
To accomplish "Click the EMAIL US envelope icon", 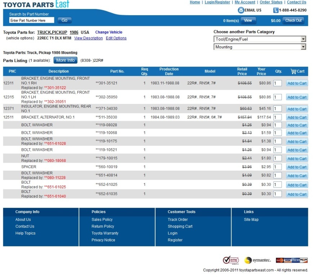I will (241, 10).
